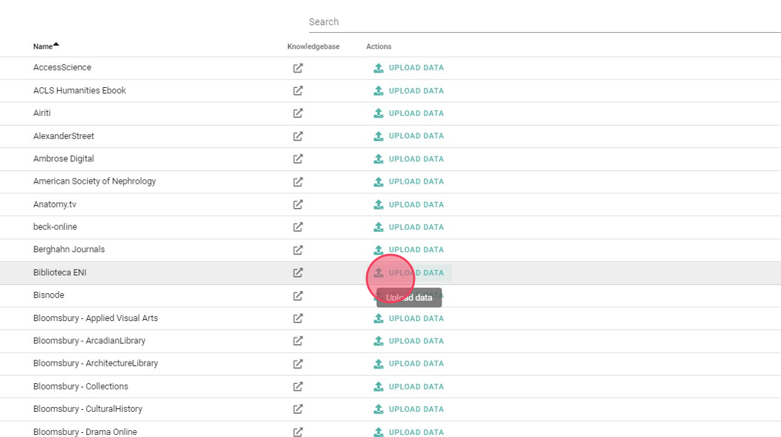Select the Ambrose Digital row name
Screen dimensions: 781x437
click(x=63, y=158)
